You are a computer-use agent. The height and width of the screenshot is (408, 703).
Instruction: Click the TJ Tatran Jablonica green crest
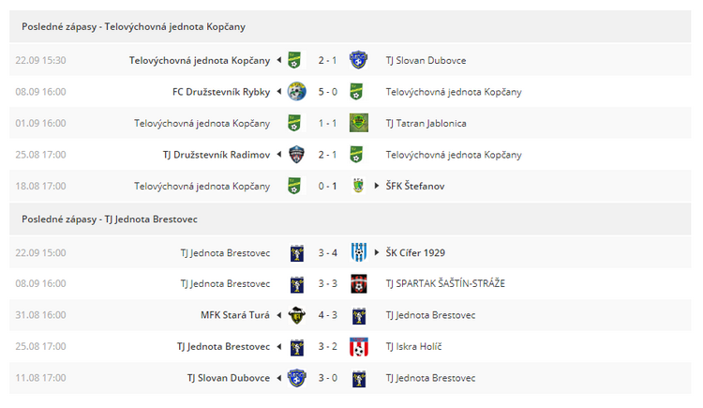pyautogui.click(x=359, y=123)
